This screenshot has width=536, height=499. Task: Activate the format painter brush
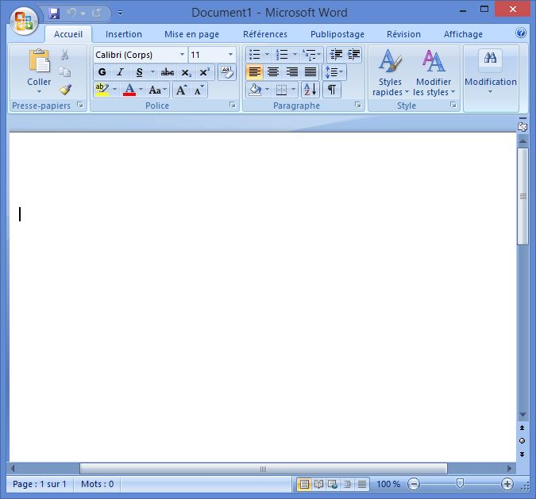point(64,90)
